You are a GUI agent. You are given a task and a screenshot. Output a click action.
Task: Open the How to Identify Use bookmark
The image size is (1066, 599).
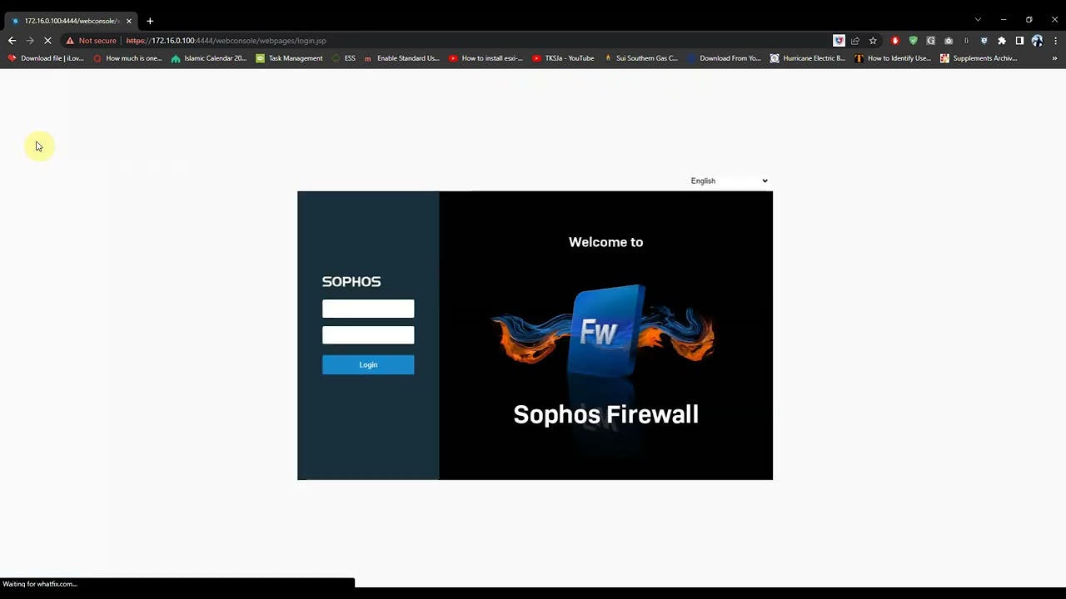point(892,58)
